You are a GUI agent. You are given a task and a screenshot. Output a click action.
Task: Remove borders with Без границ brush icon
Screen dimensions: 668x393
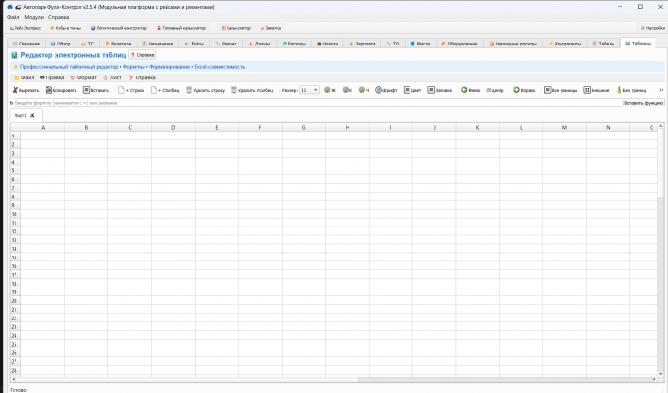pyautogui.click(x=619, y=90)
